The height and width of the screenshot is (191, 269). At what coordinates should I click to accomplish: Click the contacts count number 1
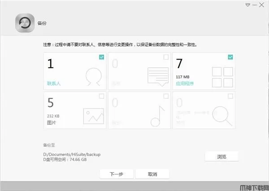pyautogui.click(x=51, y=64)
